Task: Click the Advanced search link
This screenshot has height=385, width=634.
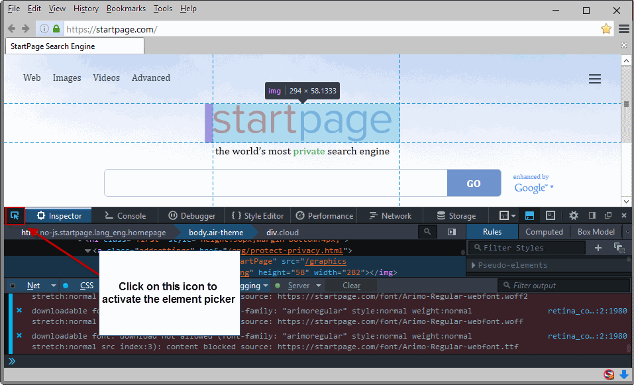Action: coord(150,78)
